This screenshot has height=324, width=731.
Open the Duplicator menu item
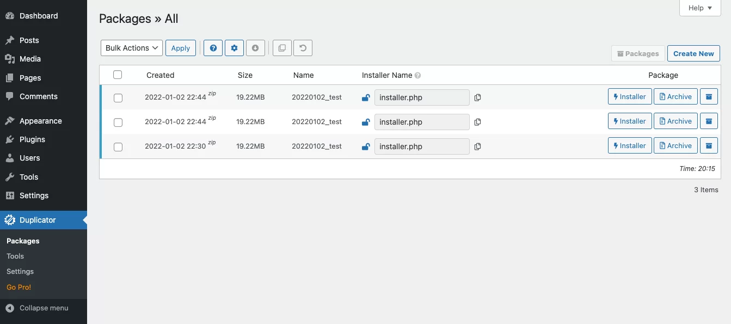coord(44,220)
